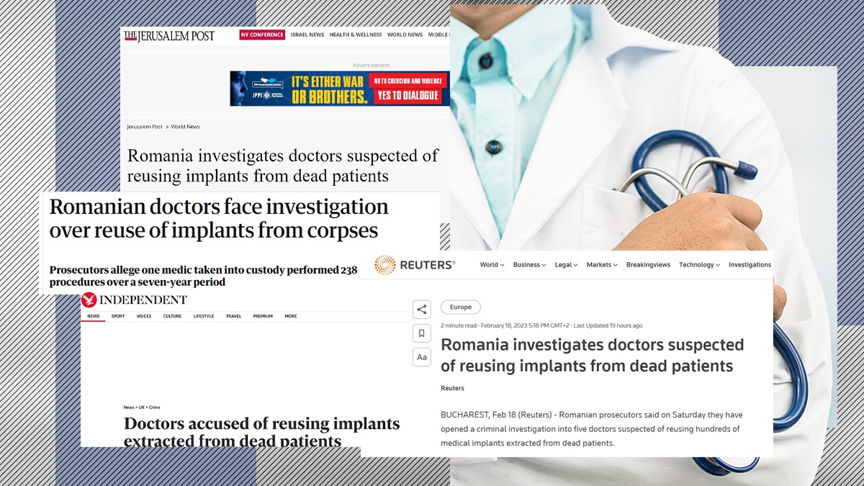Expand the World dropdown in Reuters

click(x=492, y=265)
